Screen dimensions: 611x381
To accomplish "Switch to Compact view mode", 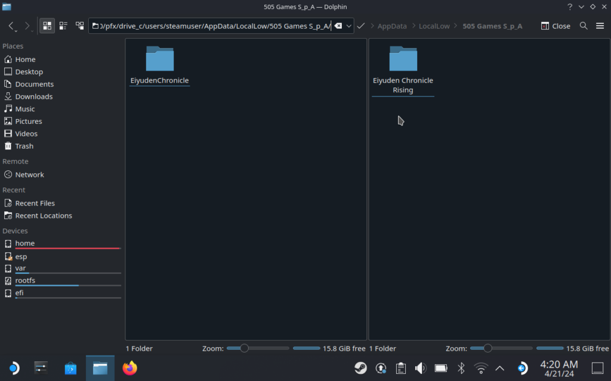I will point(63,26).
